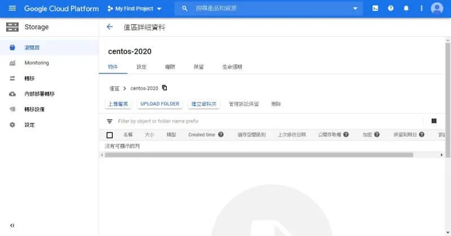The height and width of the screenshot is (236, 451).
Task: Click centos-2020 in the breadcrumb
Action: coord(144,89)
